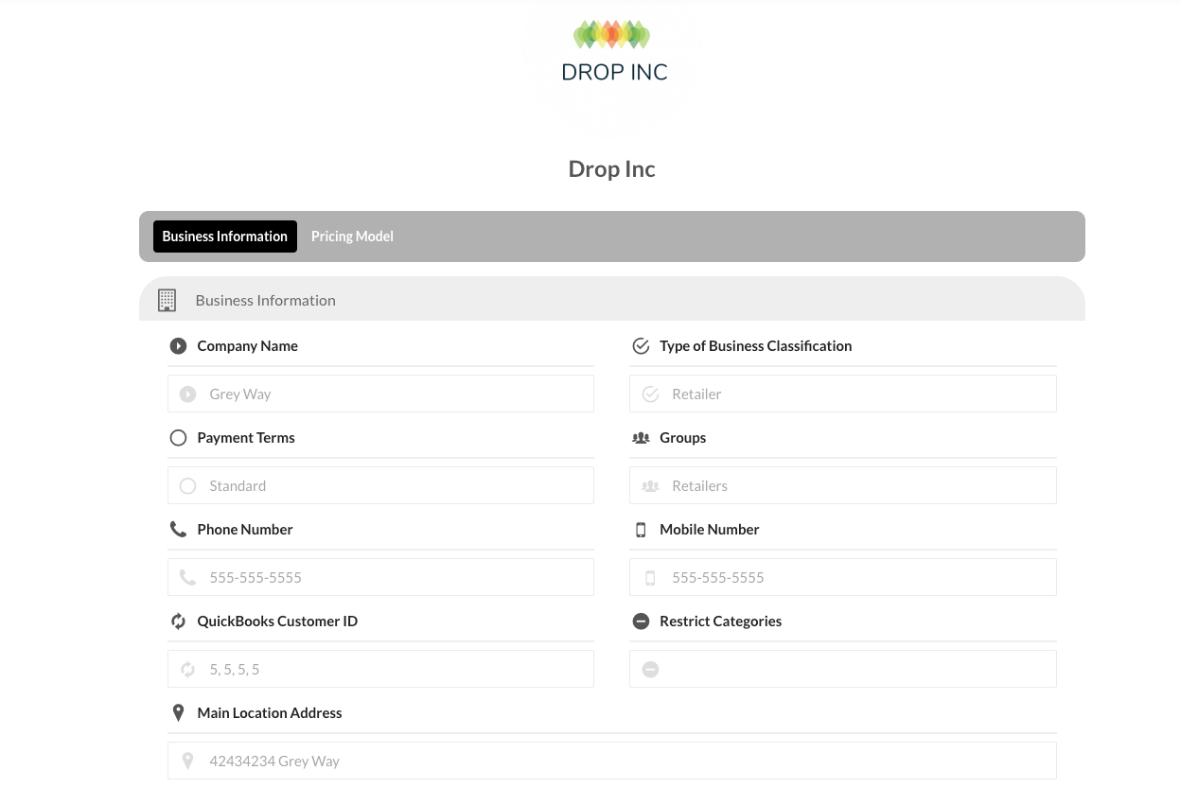This screenshot has height=788, width=1180.
Task: Click the grey mobile icon inside Mobile Number field
Action: [x=650, y=578]
